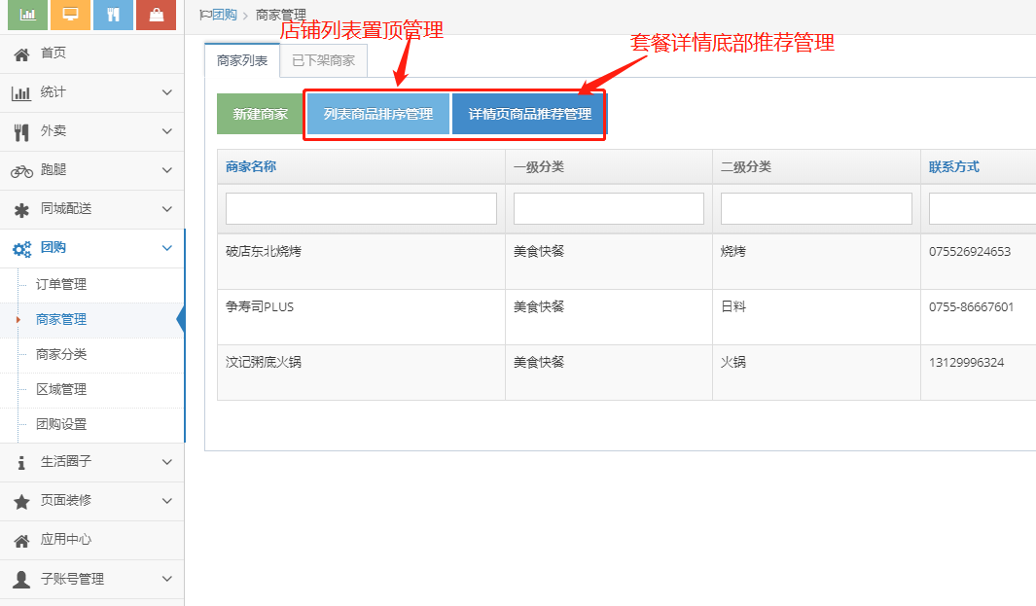Click the bicycle icon beside 跑腿
1036x606 pixels.
(21, 171)
